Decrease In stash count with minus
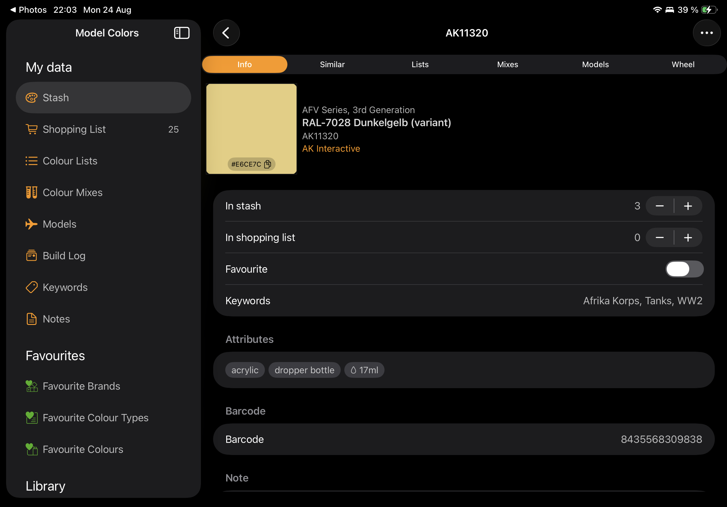The image size is (727, 507). 659,206
